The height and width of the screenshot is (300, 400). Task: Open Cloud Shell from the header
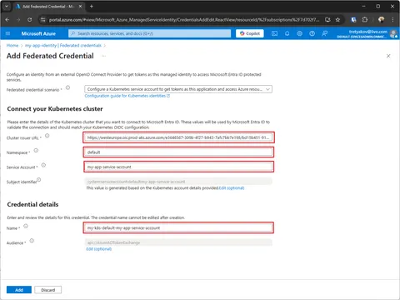click(x=274, y=33)
